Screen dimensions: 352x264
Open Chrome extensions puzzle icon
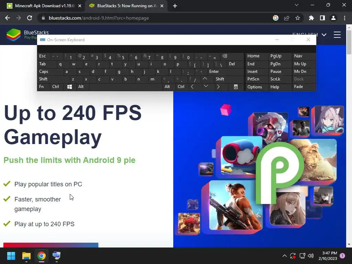(311, 18)
